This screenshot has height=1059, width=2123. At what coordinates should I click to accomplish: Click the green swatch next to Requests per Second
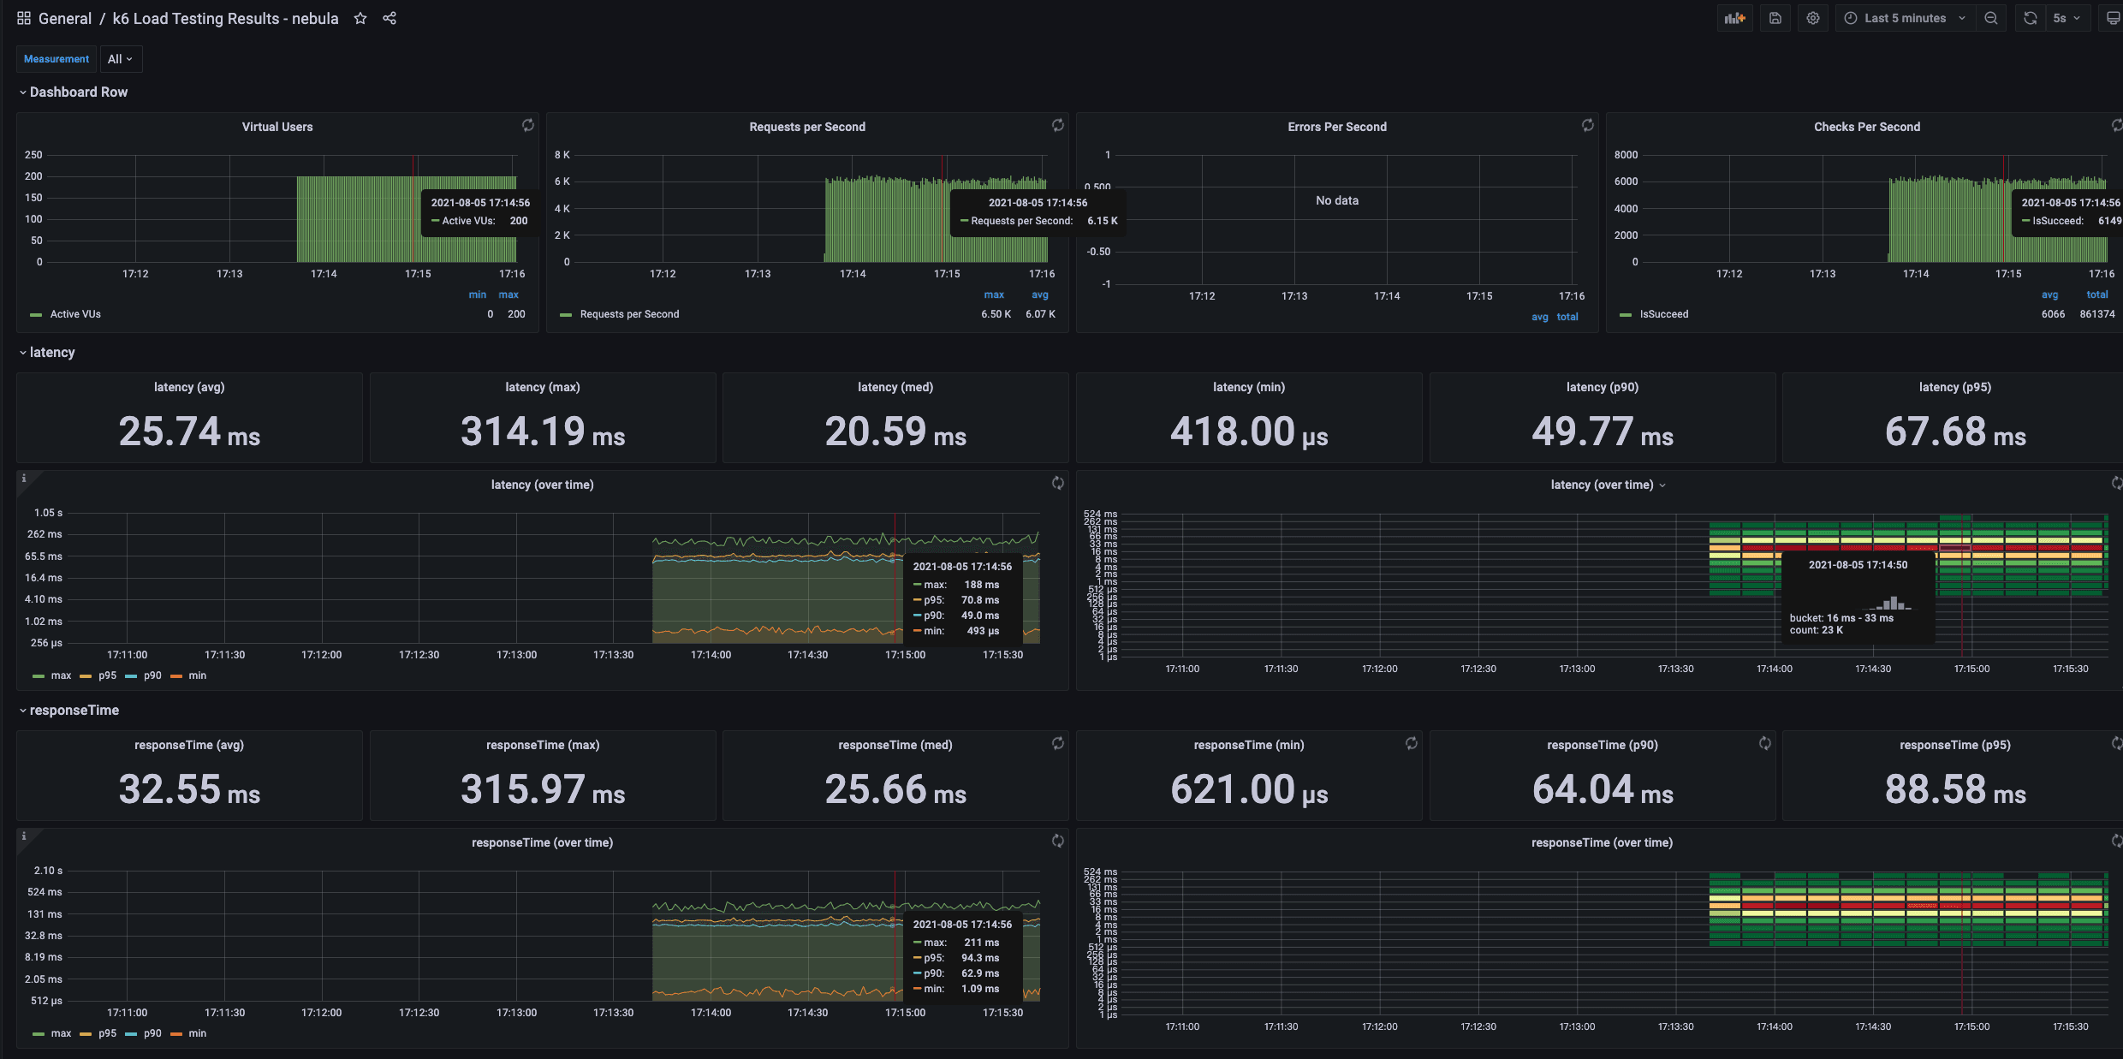pyautogui.click(x=565, y=313)
